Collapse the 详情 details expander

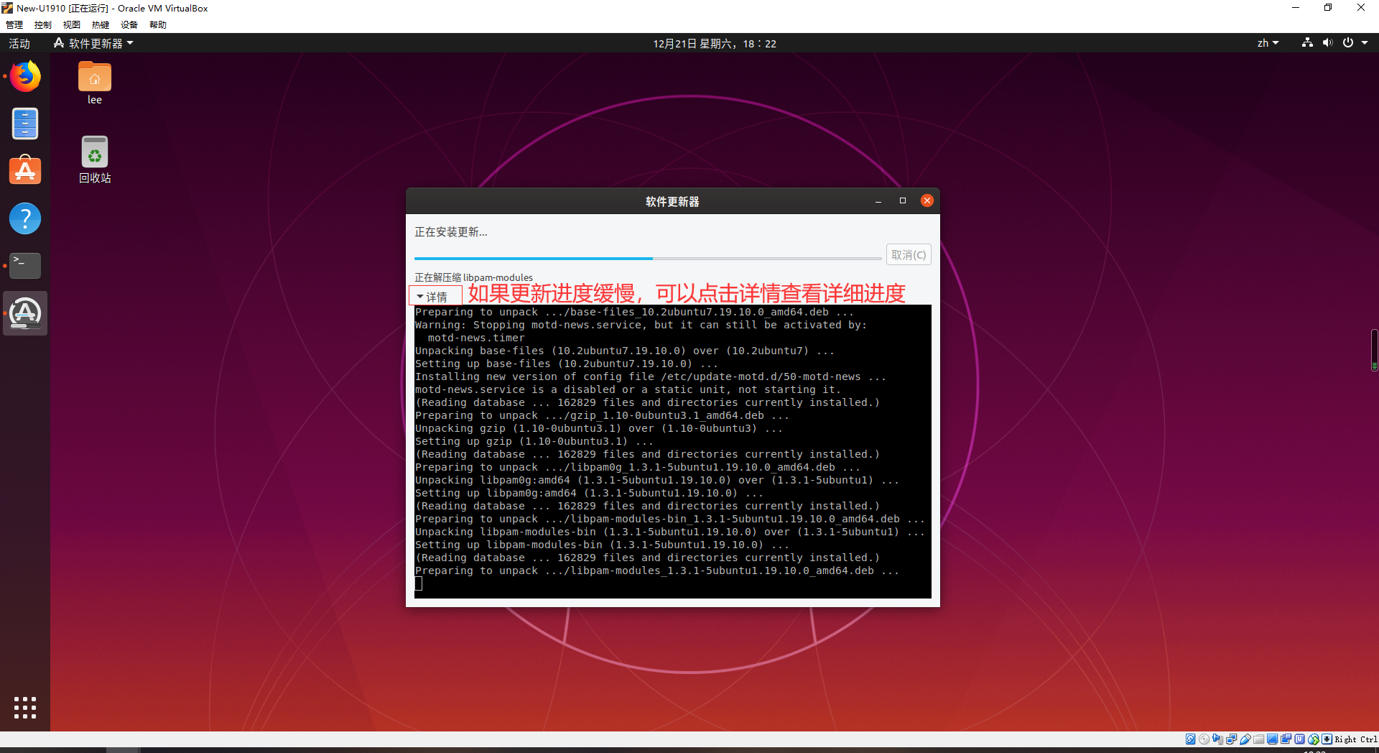[433, 296]
